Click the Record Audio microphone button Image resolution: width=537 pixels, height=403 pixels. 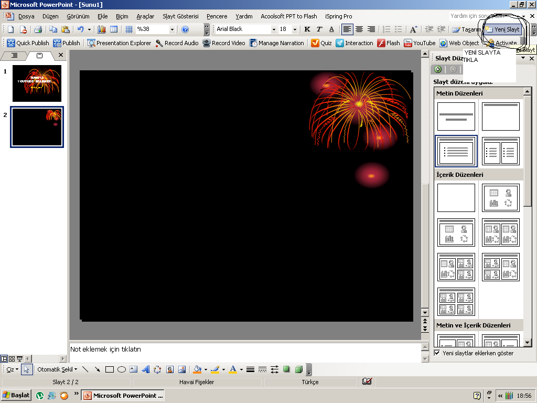[177, 43]
